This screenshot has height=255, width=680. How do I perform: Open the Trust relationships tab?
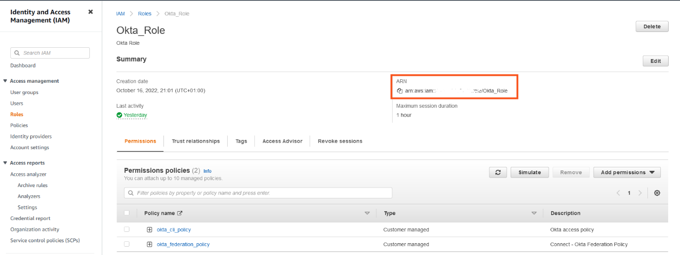click(196, 141)
